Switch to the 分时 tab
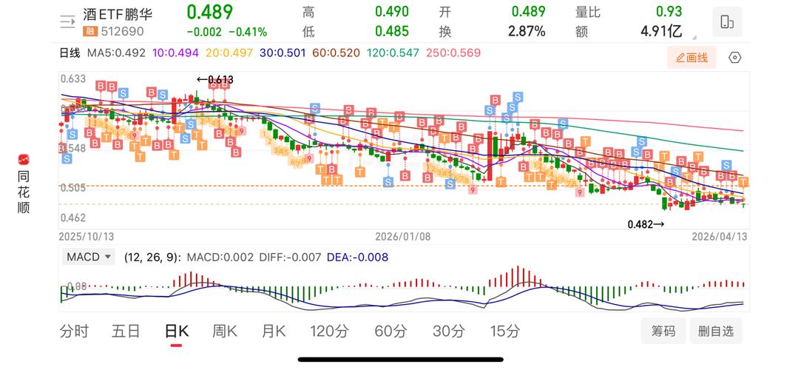801x370 pixels. (74, 332)
